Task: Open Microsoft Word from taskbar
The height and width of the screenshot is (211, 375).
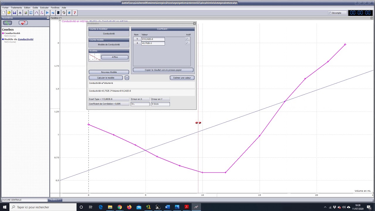Action: [167, 207]
